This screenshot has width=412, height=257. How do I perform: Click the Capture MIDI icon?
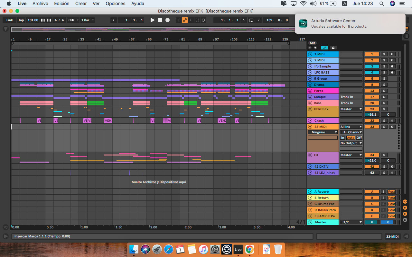click(x=197, y=20)
